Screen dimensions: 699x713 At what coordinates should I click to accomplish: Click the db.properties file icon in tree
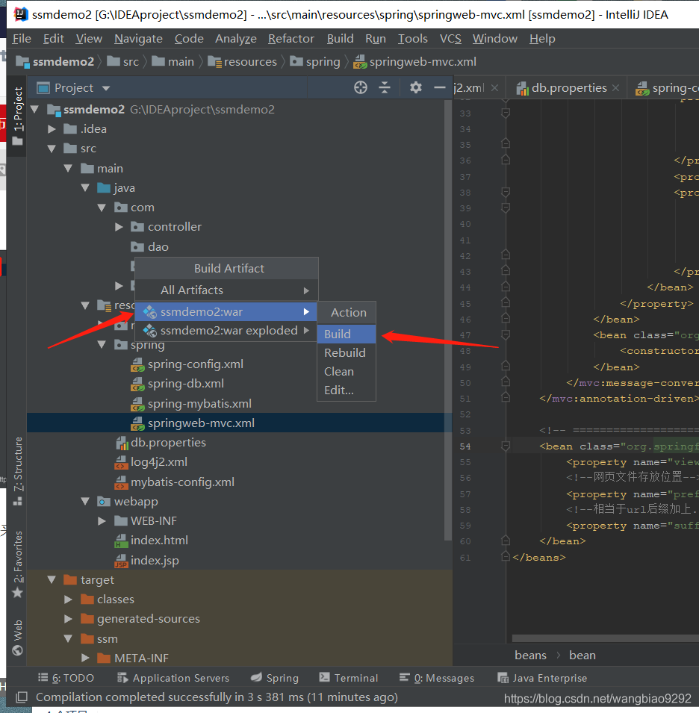(122, 443)
